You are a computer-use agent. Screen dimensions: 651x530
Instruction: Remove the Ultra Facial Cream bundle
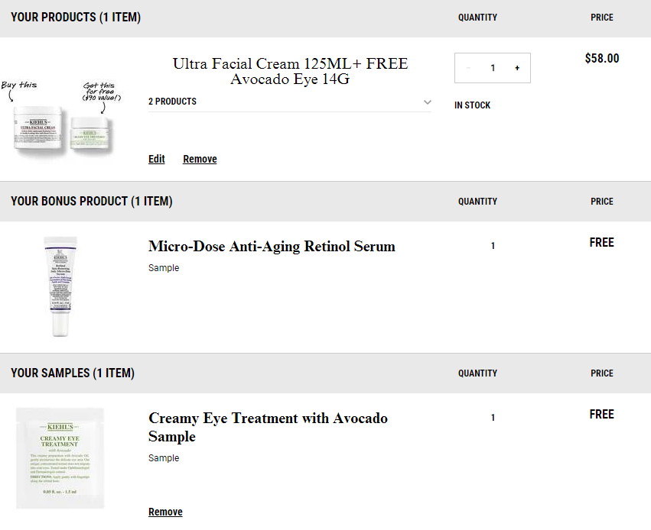200,159
